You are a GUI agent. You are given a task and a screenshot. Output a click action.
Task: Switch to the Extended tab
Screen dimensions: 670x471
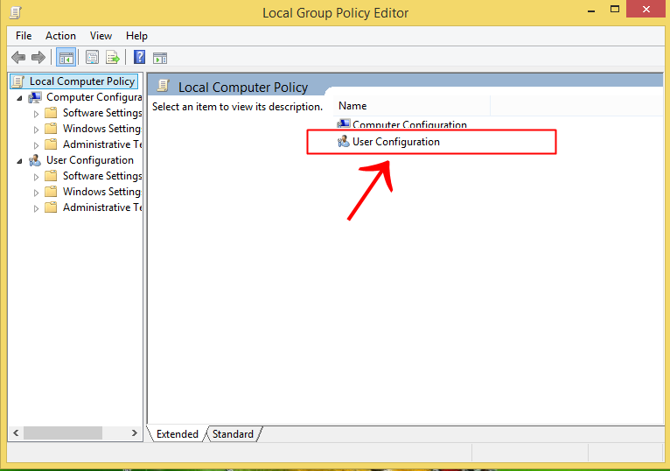[177, 433]
